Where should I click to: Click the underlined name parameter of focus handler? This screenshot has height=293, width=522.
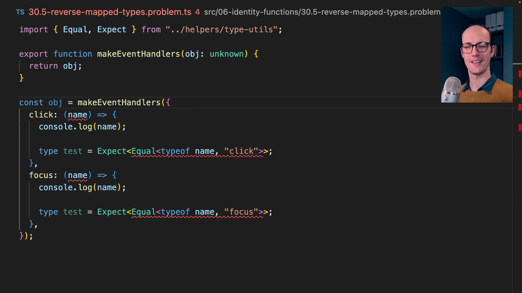tap(78, 175)
